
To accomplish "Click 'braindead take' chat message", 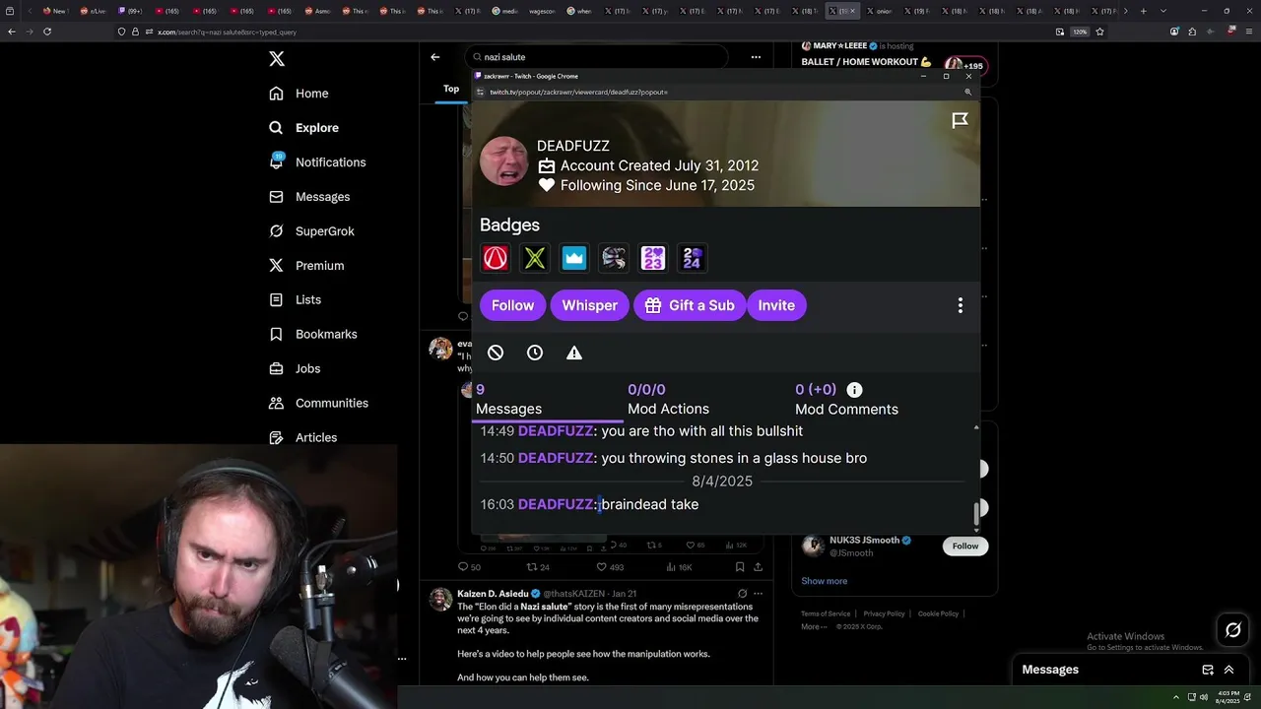I will [650, 504].
